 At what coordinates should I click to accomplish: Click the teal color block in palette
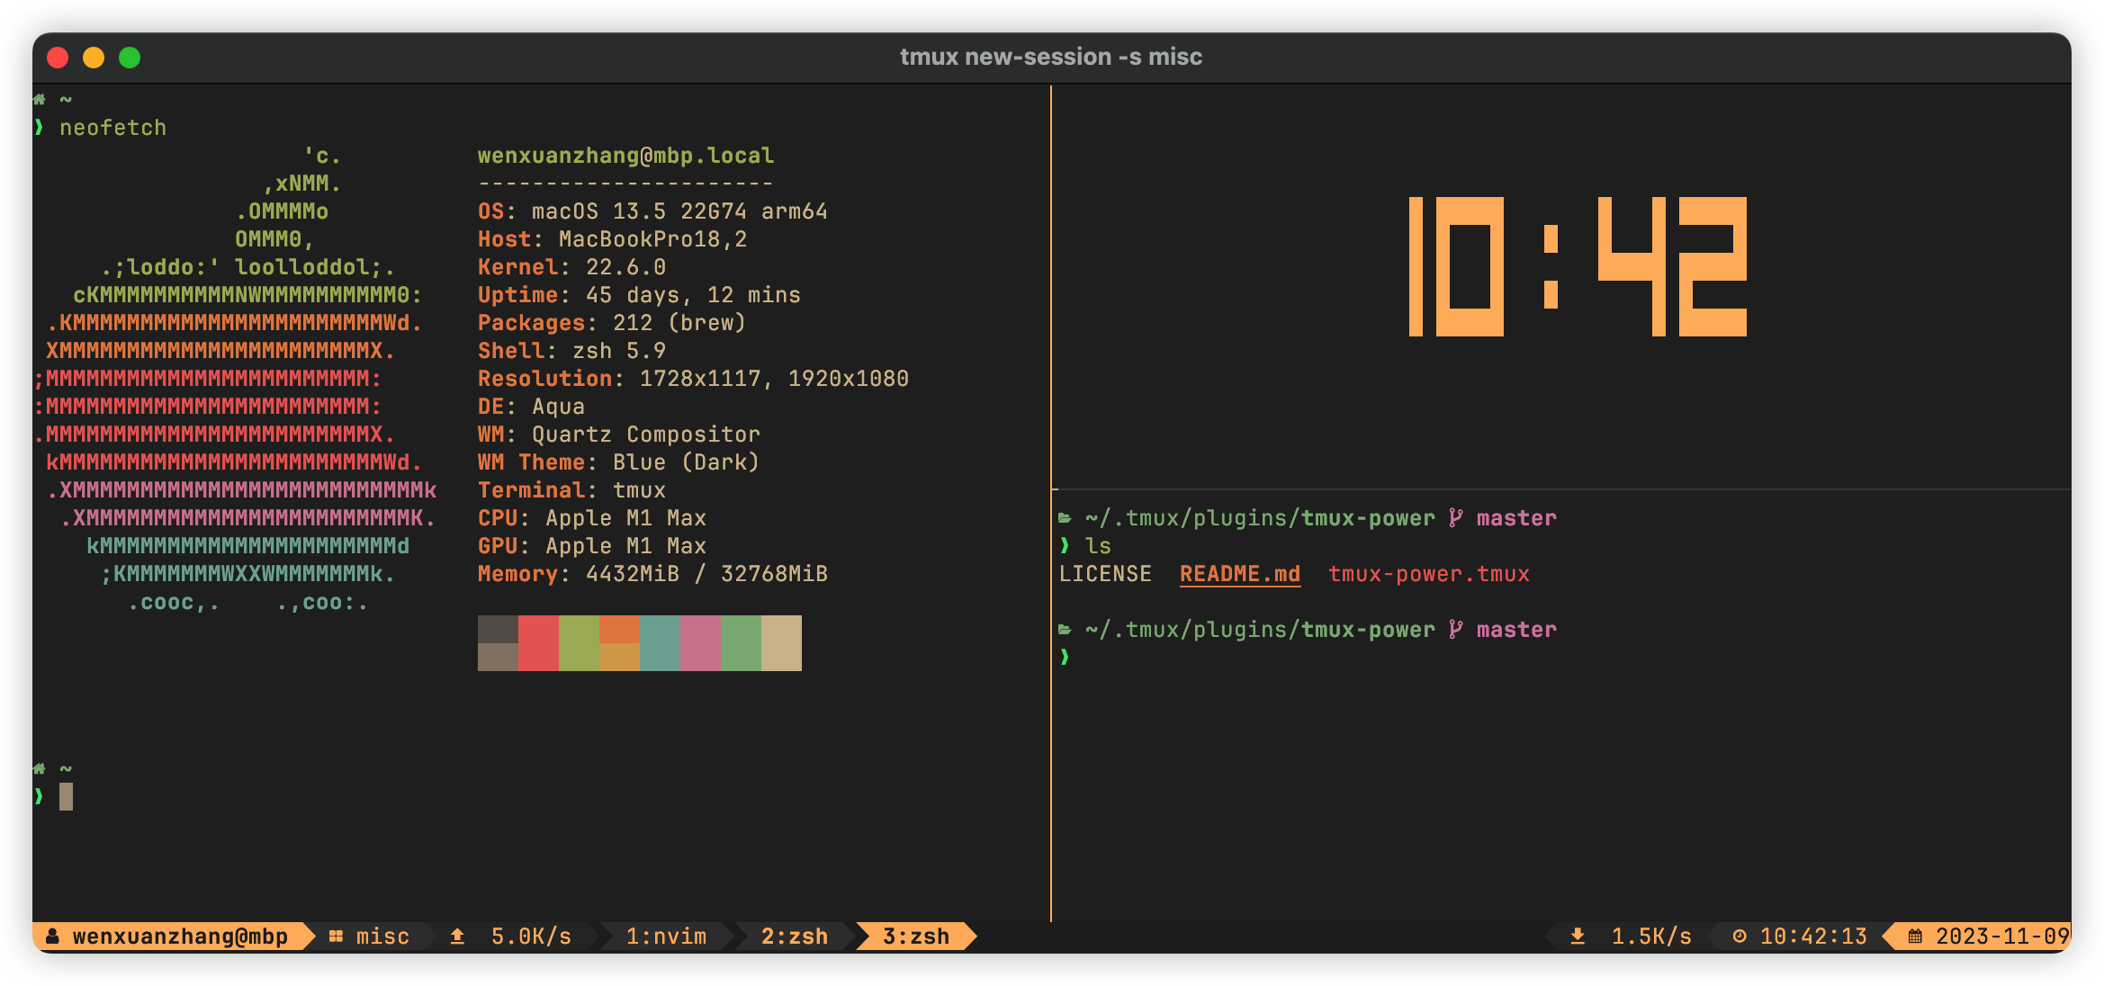tap(660, 642)
